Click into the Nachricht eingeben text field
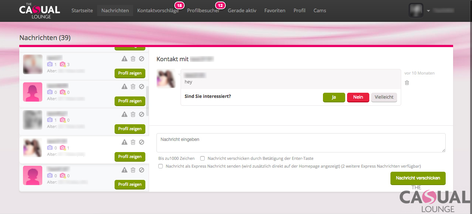This screenshot has width=472, height=214. pyautogui.click(x=301, y=143)
